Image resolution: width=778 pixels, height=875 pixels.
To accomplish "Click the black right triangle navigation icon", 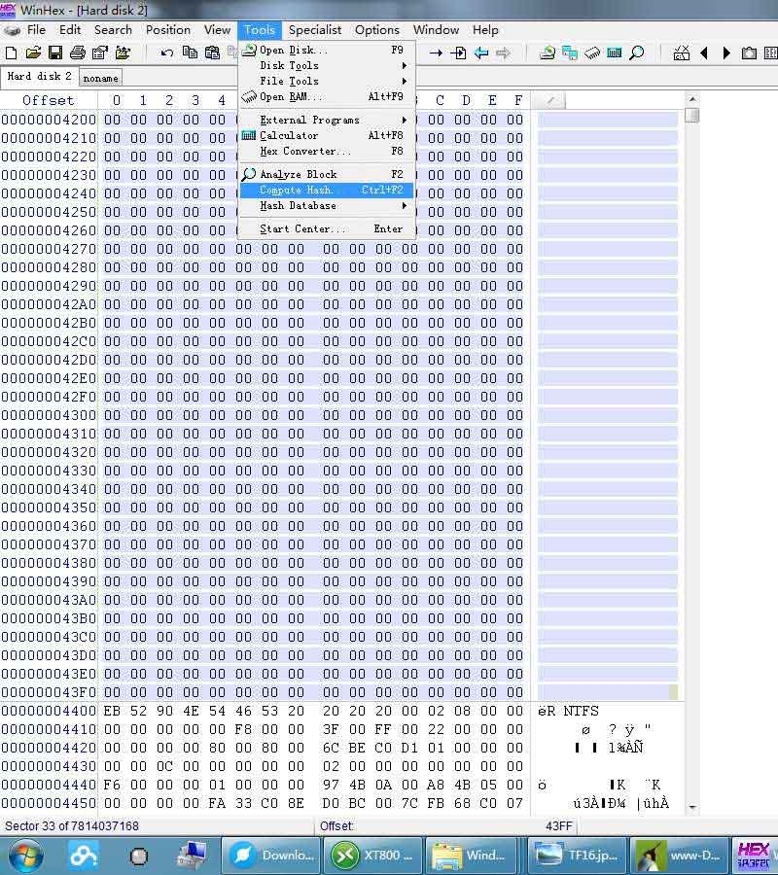I will click(726, 53).
